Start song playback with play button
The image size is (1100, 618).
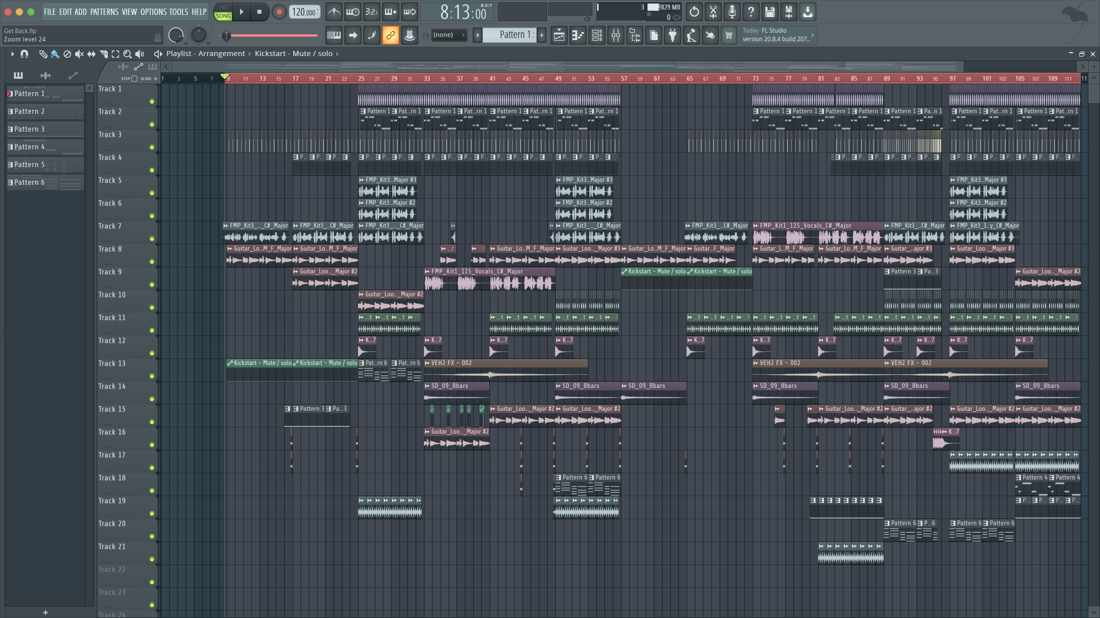tap(241, 11)
